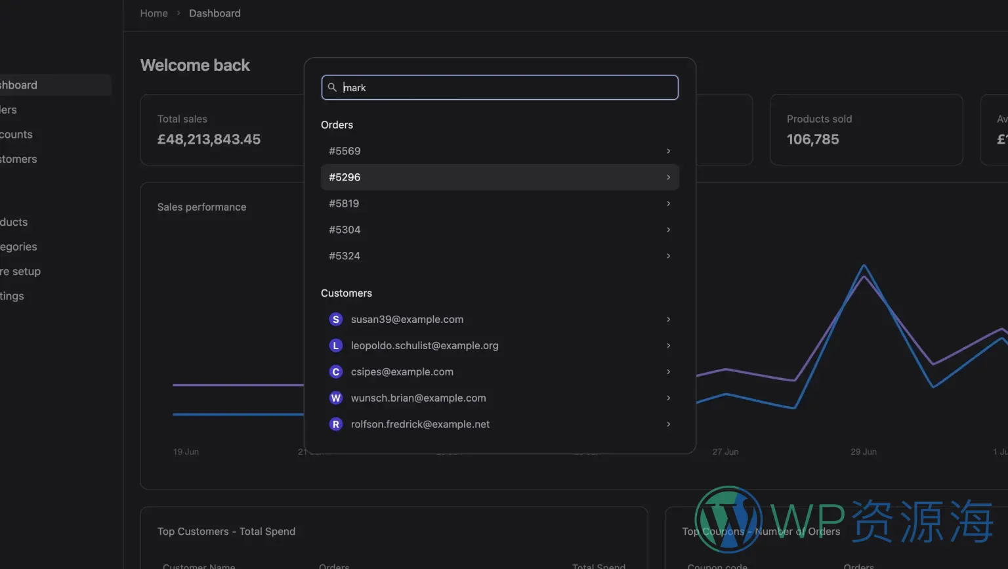This screenshot has width=1008, height=569.
Task: Click chevron arrow on order #5819 row
Action: coord(668,203)
